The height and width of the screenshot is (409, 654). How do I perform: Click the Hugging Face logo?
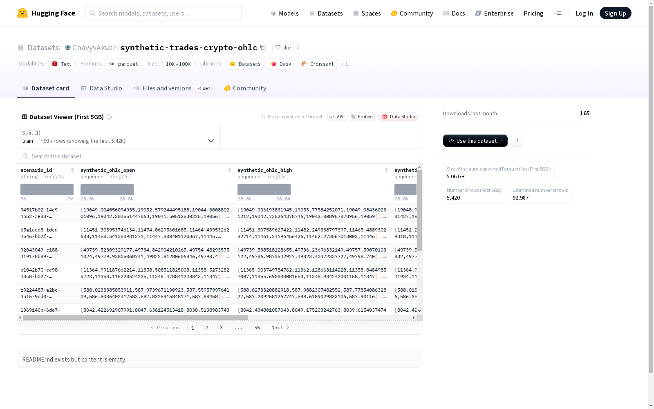click(46, 13)
